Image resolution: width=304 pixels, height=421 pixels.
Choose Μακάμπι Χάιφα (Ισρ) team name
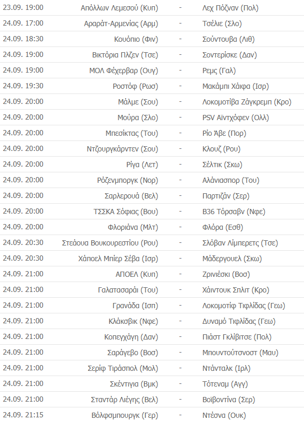pos(235,86)
